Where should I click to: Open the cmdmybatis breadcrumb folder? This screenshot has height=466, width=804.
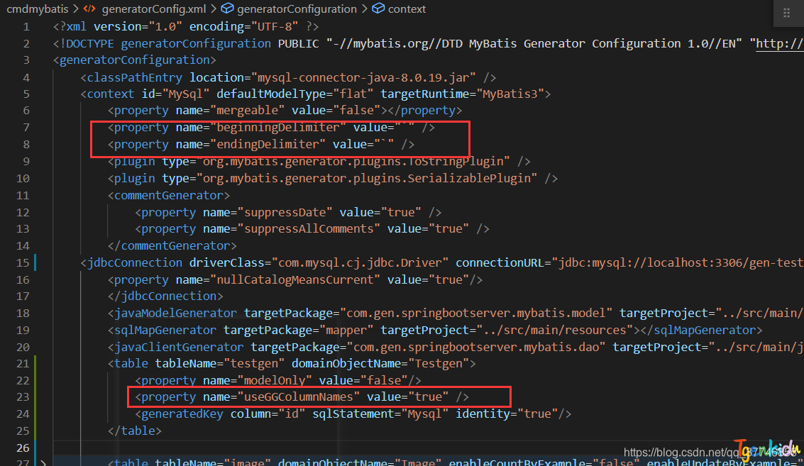coord(38,9)
